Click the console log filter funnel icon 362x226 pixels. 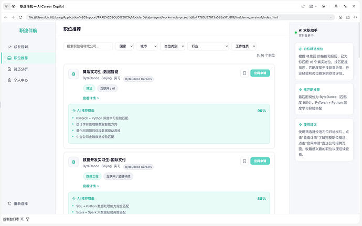tap(28, 219)
